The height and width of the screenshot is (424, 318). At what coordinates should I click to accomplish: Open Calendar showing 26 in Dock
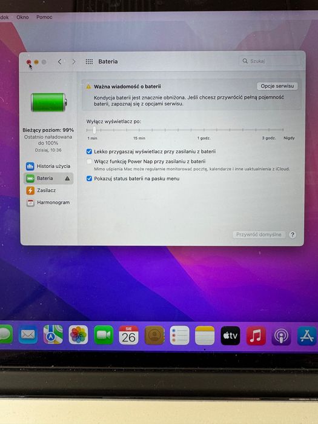[x=128, y=335]
